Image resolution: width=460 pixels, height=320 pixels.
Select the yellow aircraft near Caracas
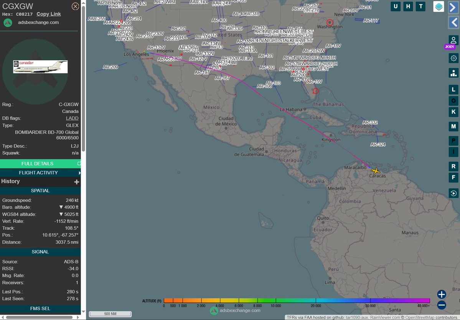click(375, 171)
